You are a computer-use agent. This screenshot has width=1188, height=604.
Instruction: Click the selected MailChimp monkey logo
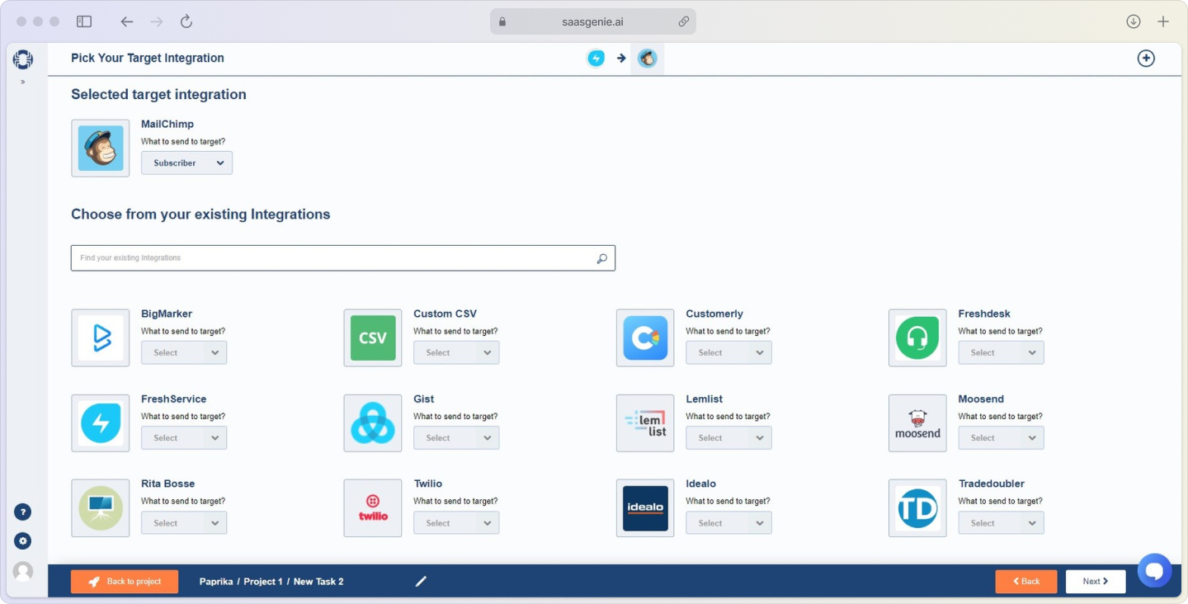click(x=101, y=149)
